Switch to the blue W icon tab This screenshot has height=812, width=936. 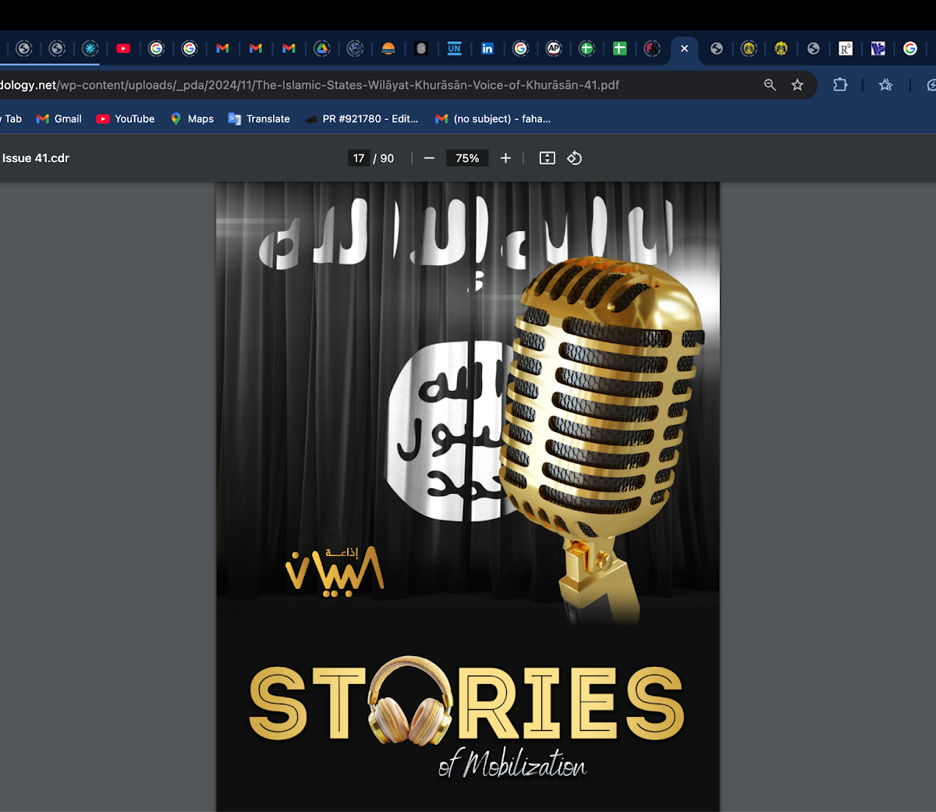click(878, 48)
